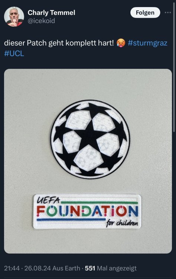Open the #UCL hashtag link

[x=14, y=54]
